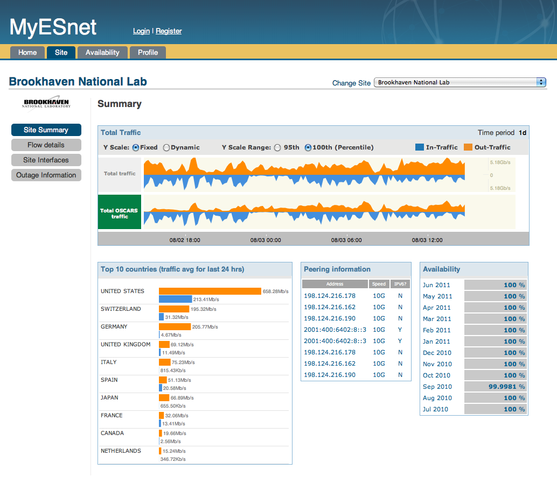
Task: Click the Jun 2011 availability row
Action: tap(474, 285)
